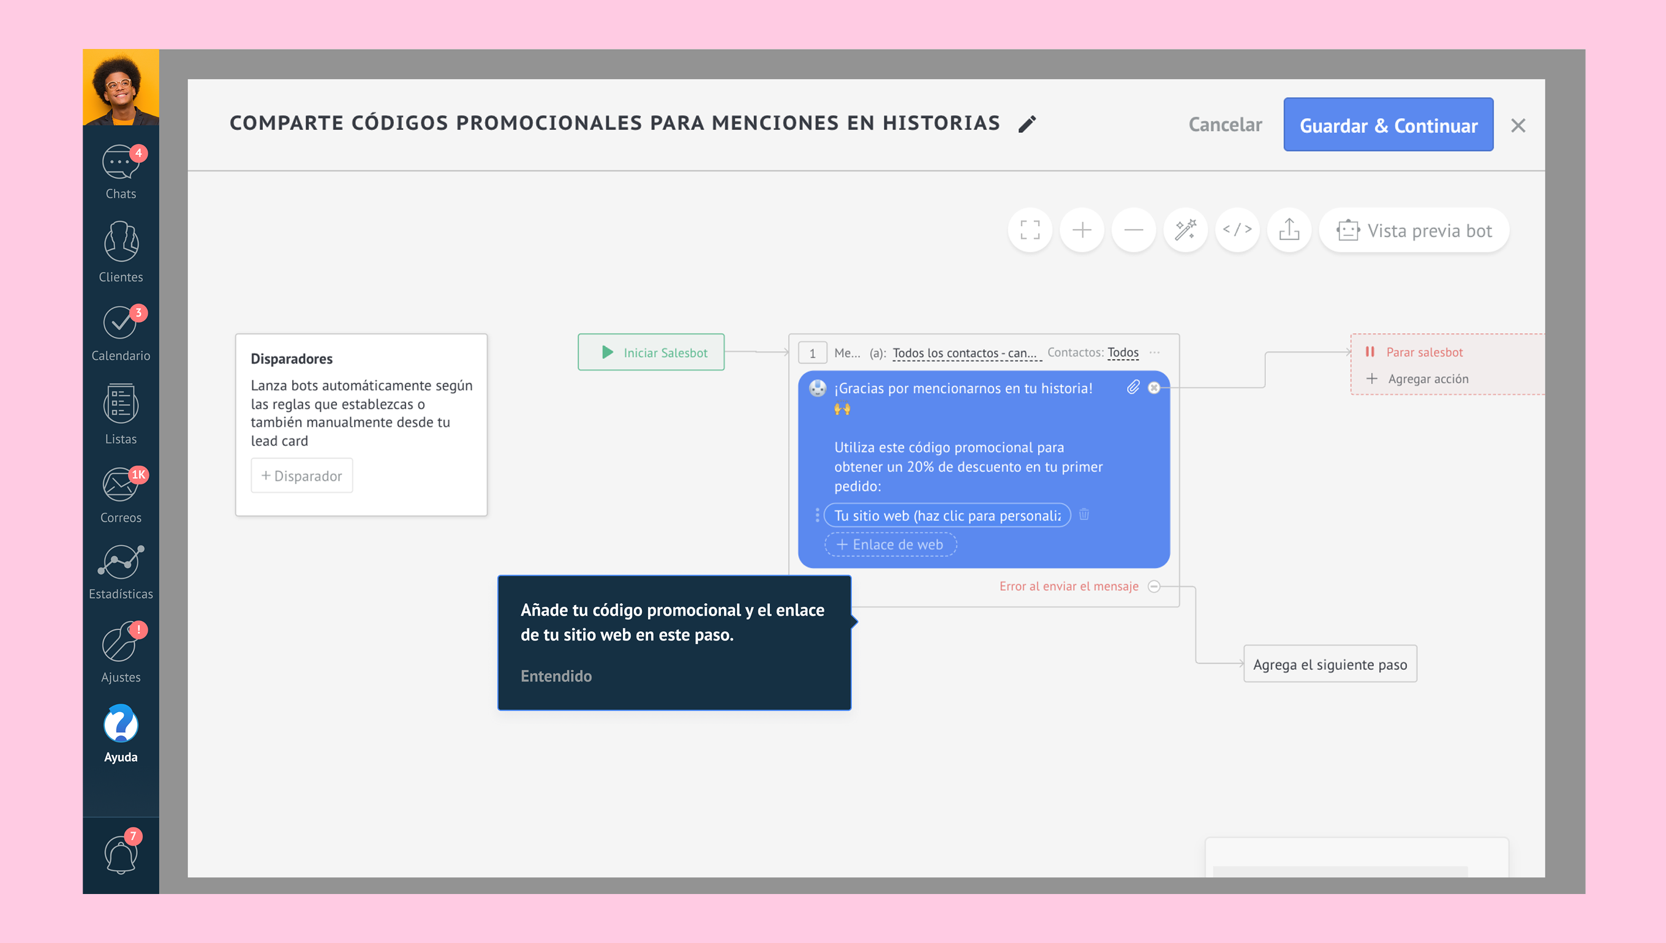The height and width of the screenshot is (943, 1666).
Task: Click the magic wand auto-arrange icon
Action: coord(1185,230)
